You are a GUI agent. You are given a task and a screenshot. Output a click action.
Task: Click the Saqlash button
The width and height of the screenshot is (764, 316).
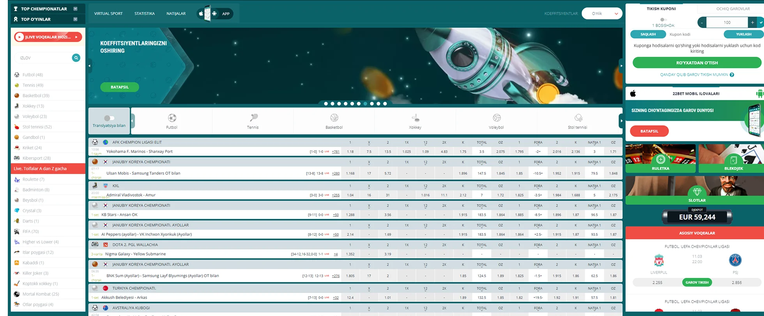(648, 34)
